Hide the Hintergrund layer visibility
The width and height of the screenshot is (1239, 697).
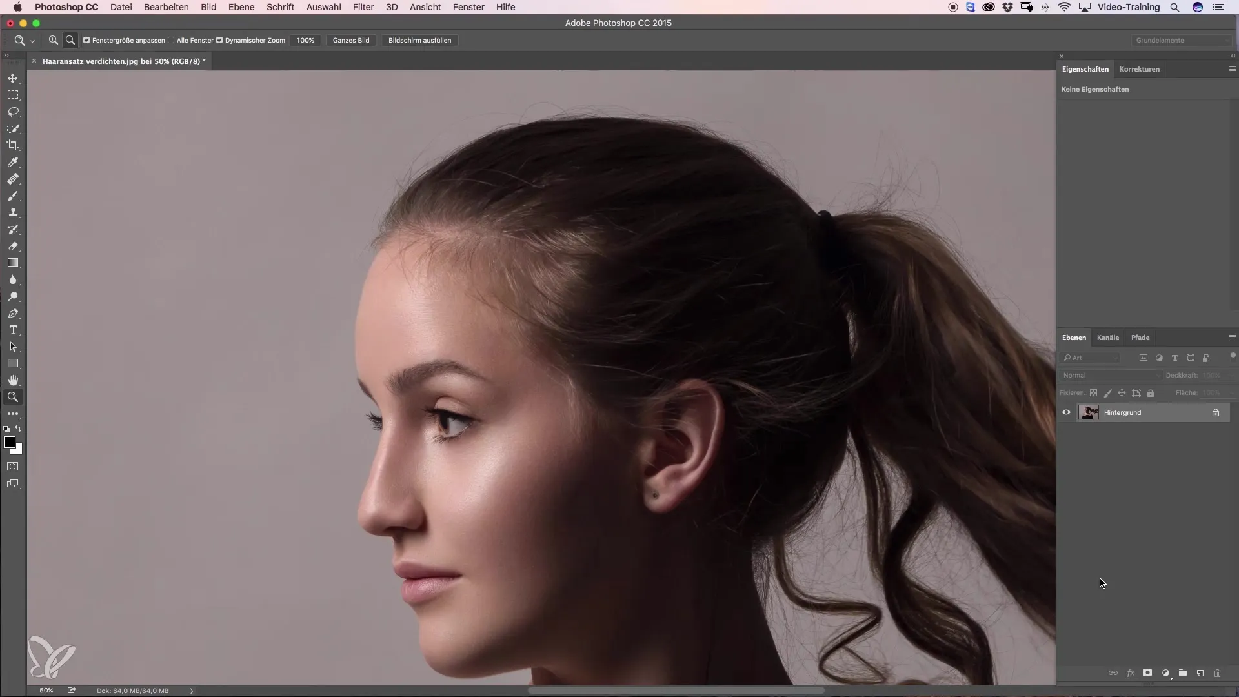pos(1066,412)
